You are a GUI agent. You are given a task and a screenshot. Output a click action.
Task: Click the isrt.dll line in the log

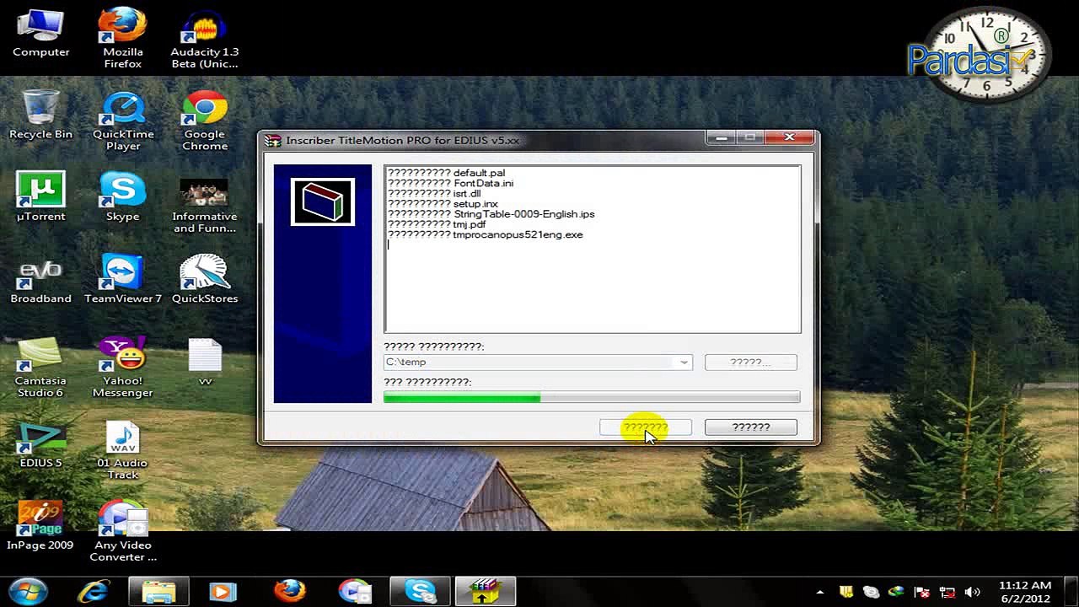tap(434, 194)
